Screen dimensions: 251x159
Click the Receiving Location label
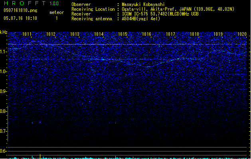tap(93, 9)
